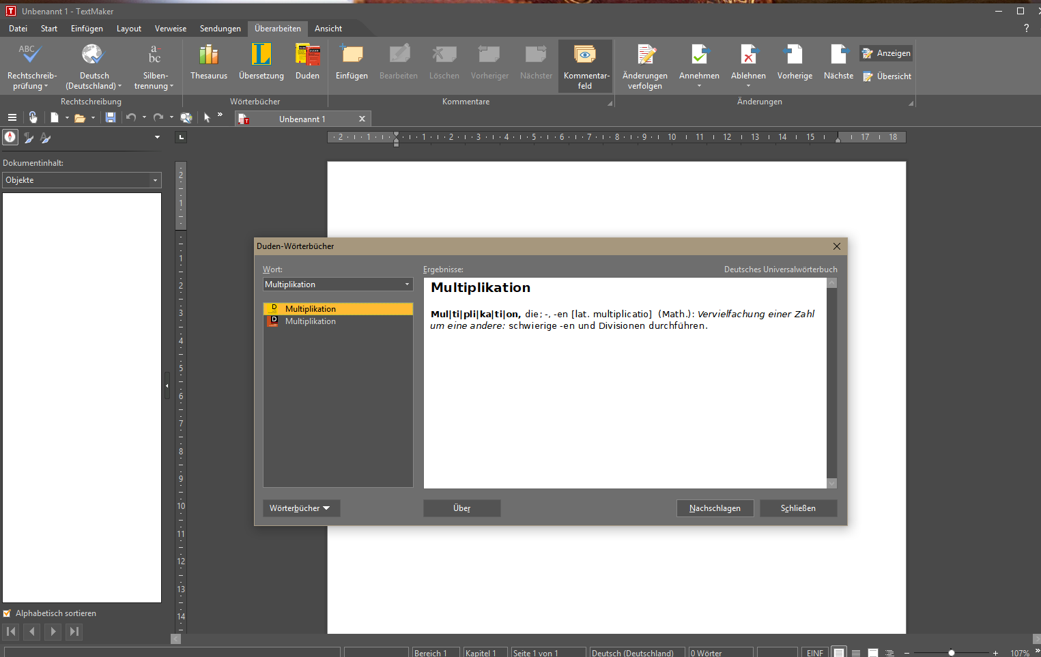This screenshot has height=657, width=1041.
Task: Open the Wörterbücher dropdown button
Action: tap(301, 508)
